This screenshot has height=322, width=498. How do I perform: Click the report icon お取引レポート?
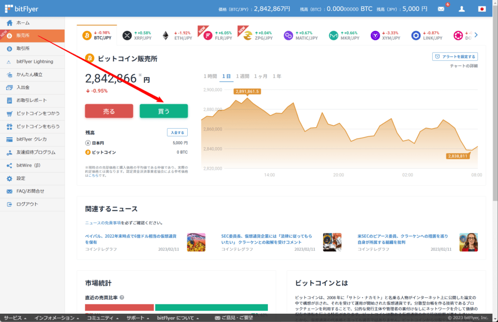click(10, 100)
